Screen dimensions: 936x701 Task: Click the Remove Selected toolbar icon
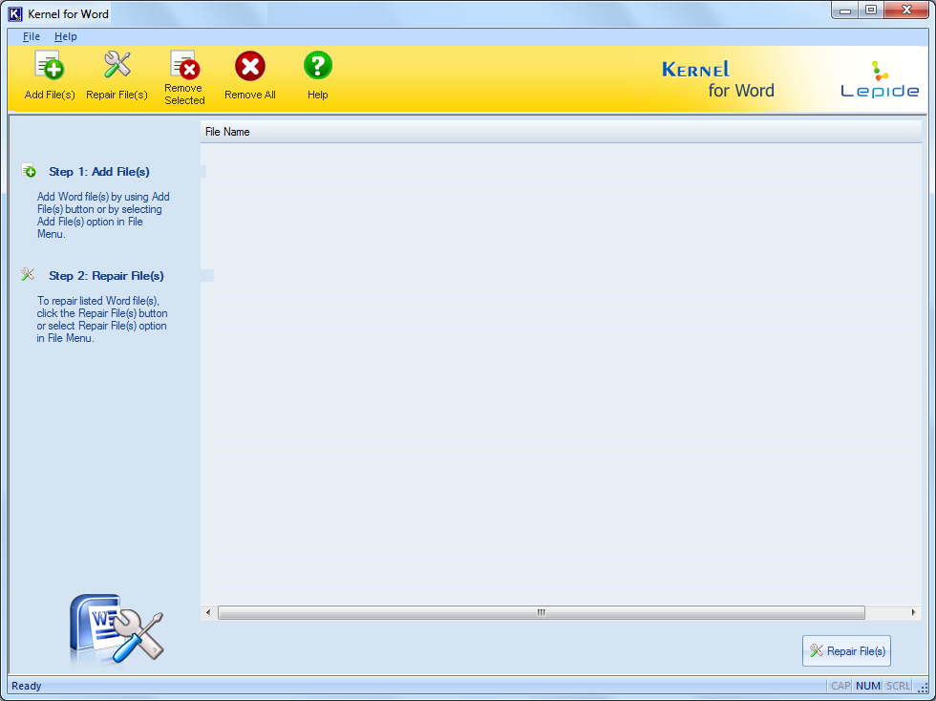(x=184, y=65)
